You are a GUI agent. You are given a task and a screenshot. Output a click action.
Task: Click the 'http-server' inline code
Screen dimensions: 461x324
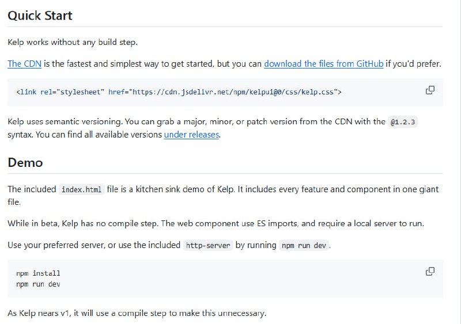(x=208, y=245)
